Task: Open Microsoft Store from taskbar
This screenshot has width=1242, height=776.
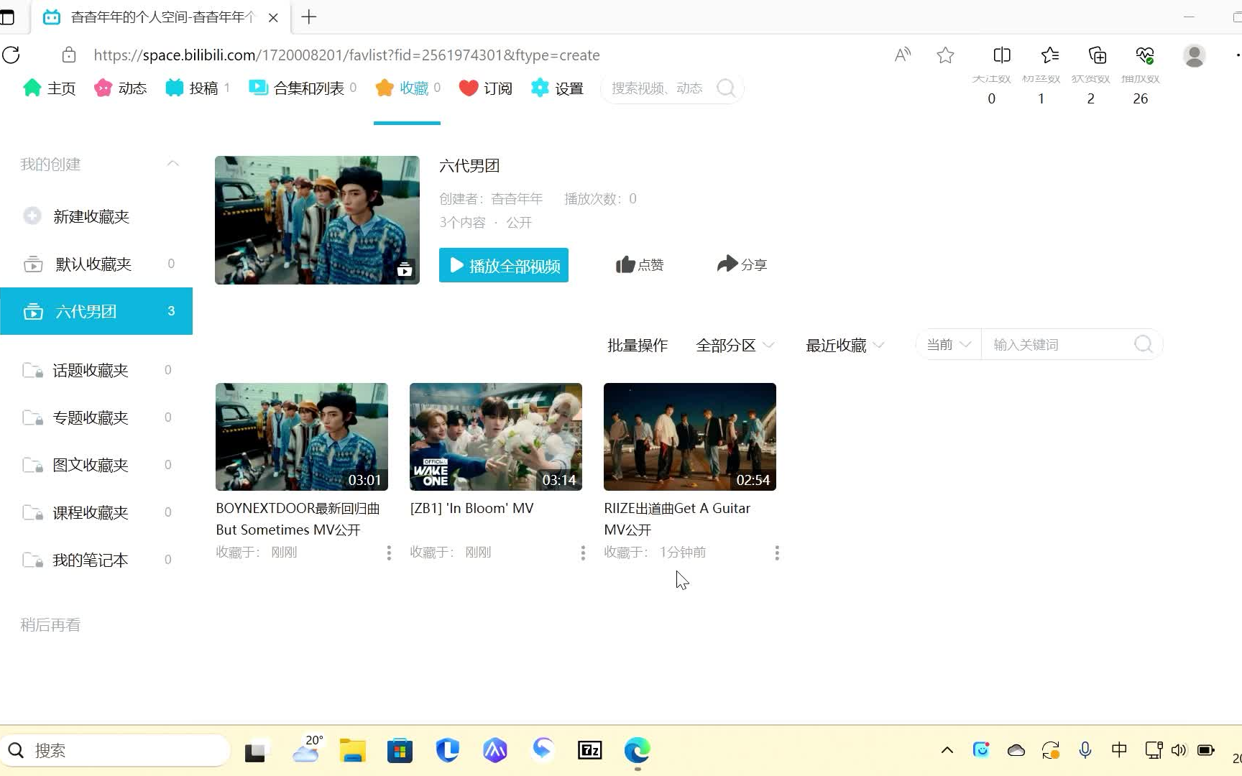Action: point(400,751)
